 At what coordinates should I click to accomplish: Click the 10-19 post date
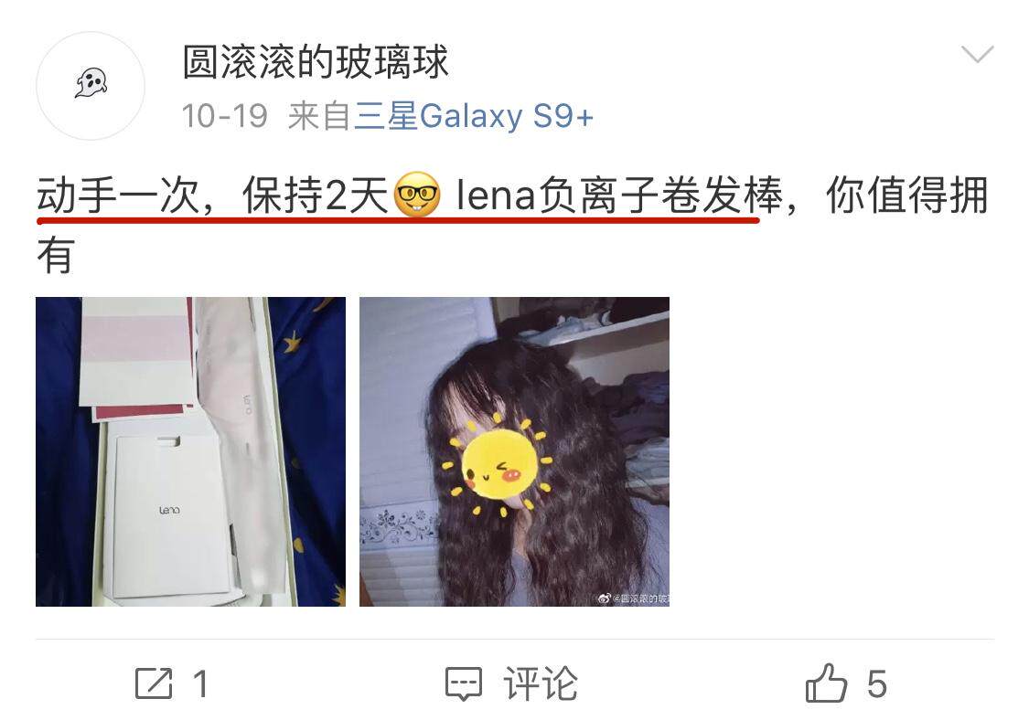tap(224, 116)
